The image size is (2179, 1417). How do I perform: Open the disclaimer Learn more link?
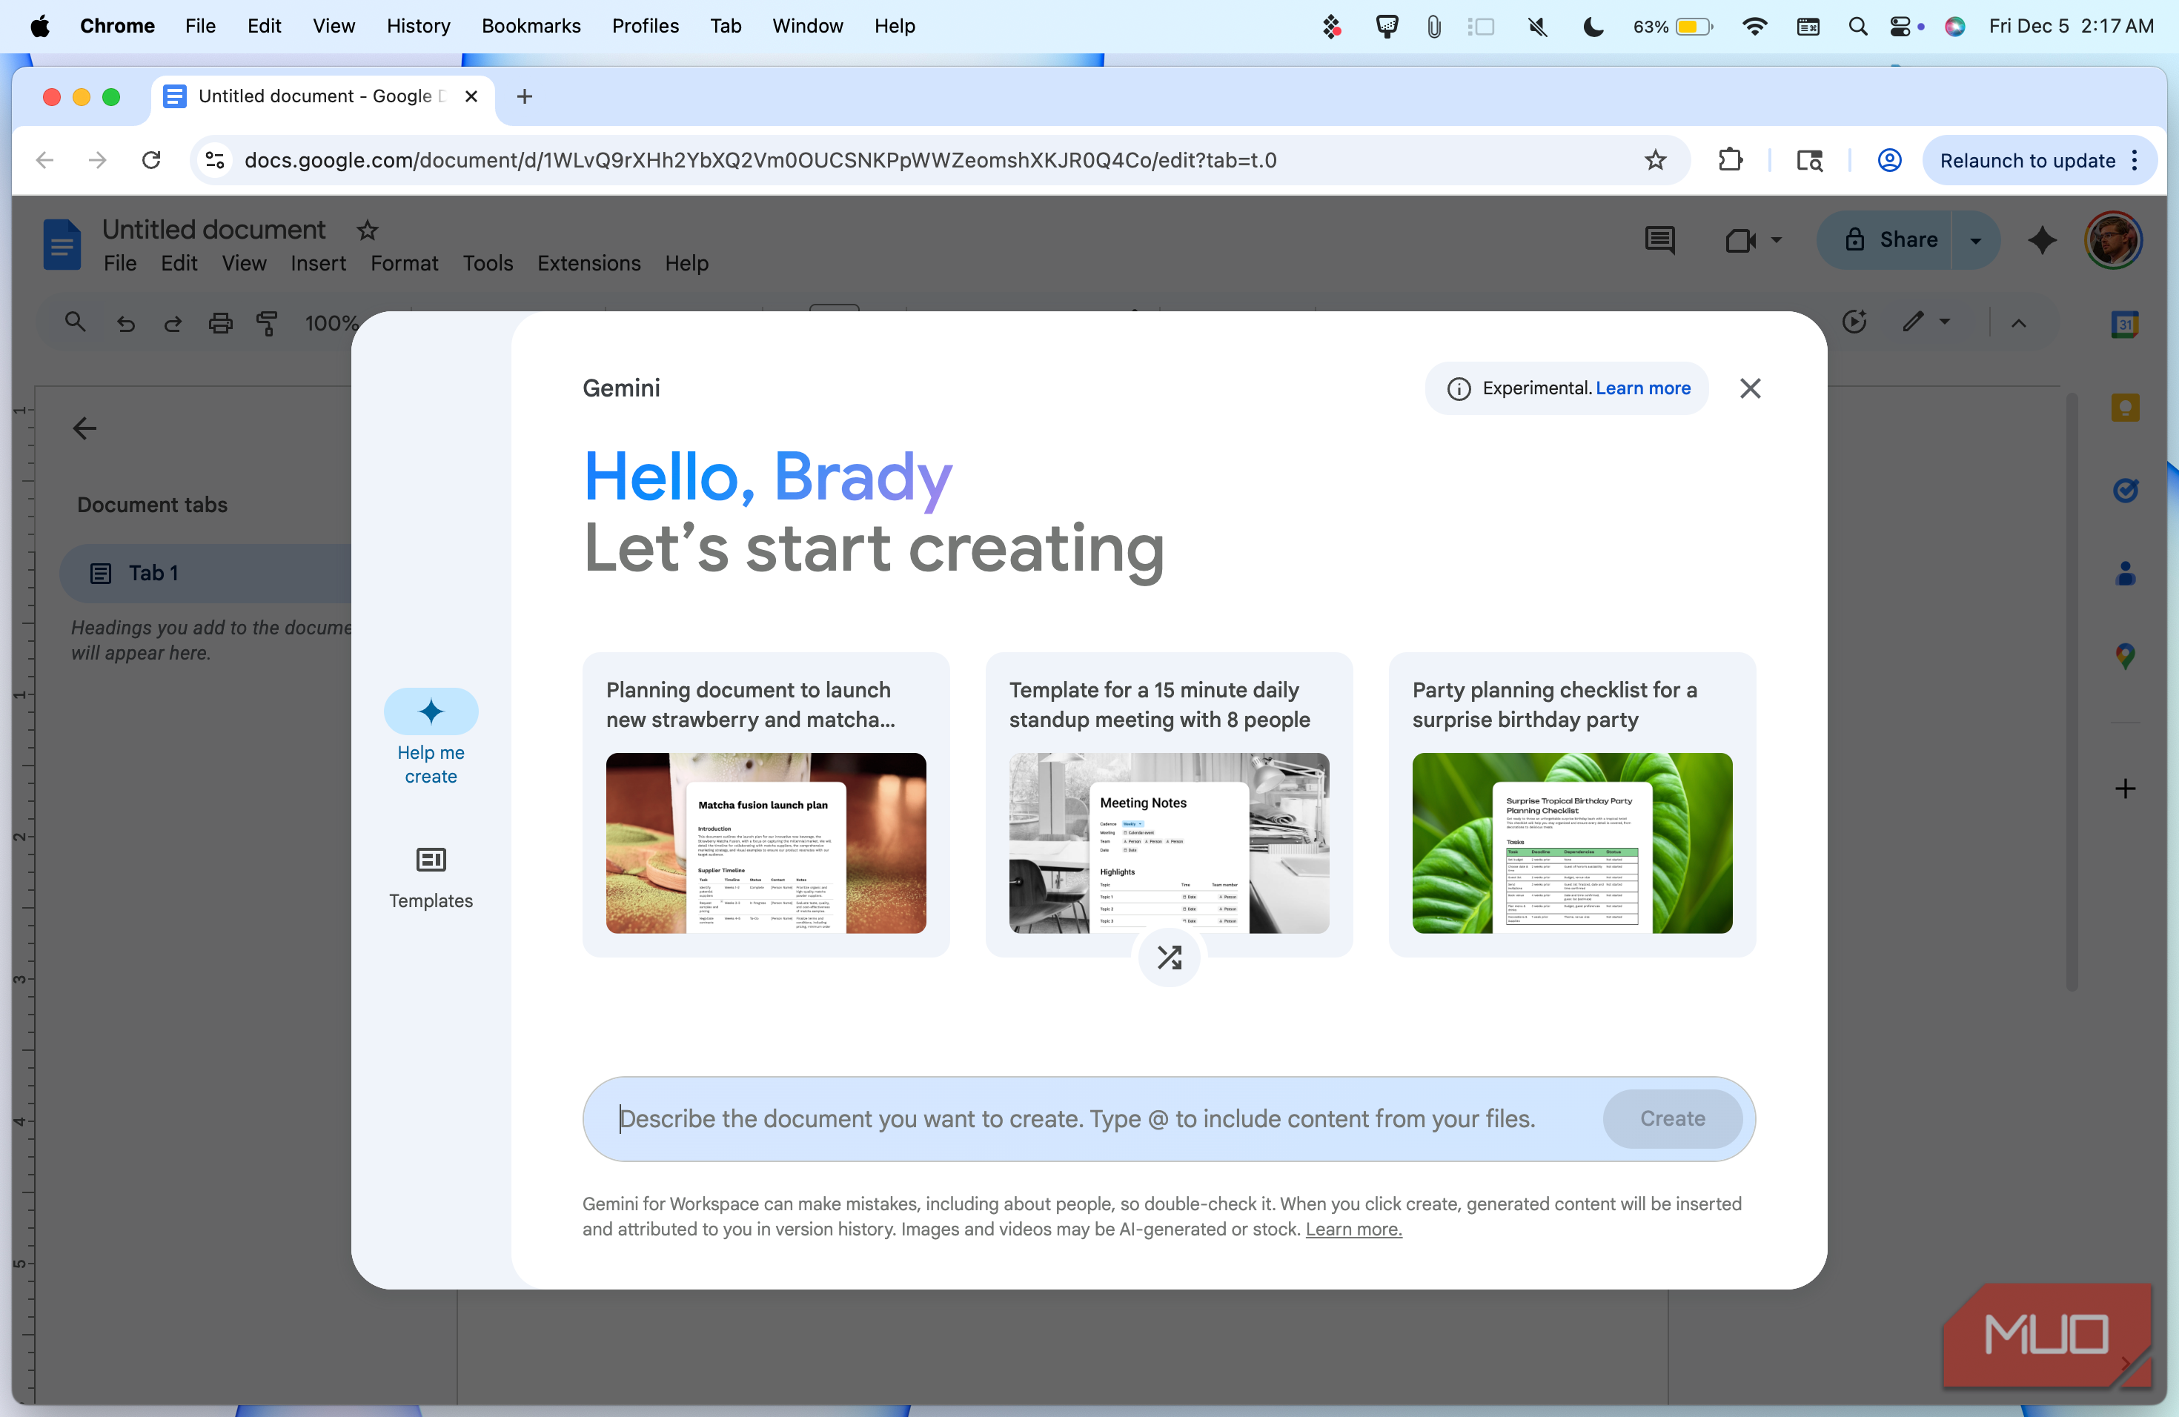click(x=1353, y=1229)
